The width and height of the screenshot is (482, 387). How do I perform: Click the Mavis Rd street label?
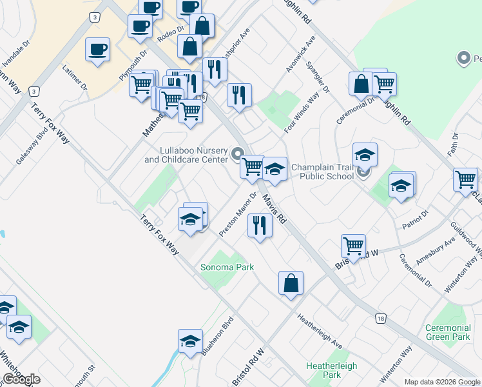pyautogui.click(x=275, y=209)
